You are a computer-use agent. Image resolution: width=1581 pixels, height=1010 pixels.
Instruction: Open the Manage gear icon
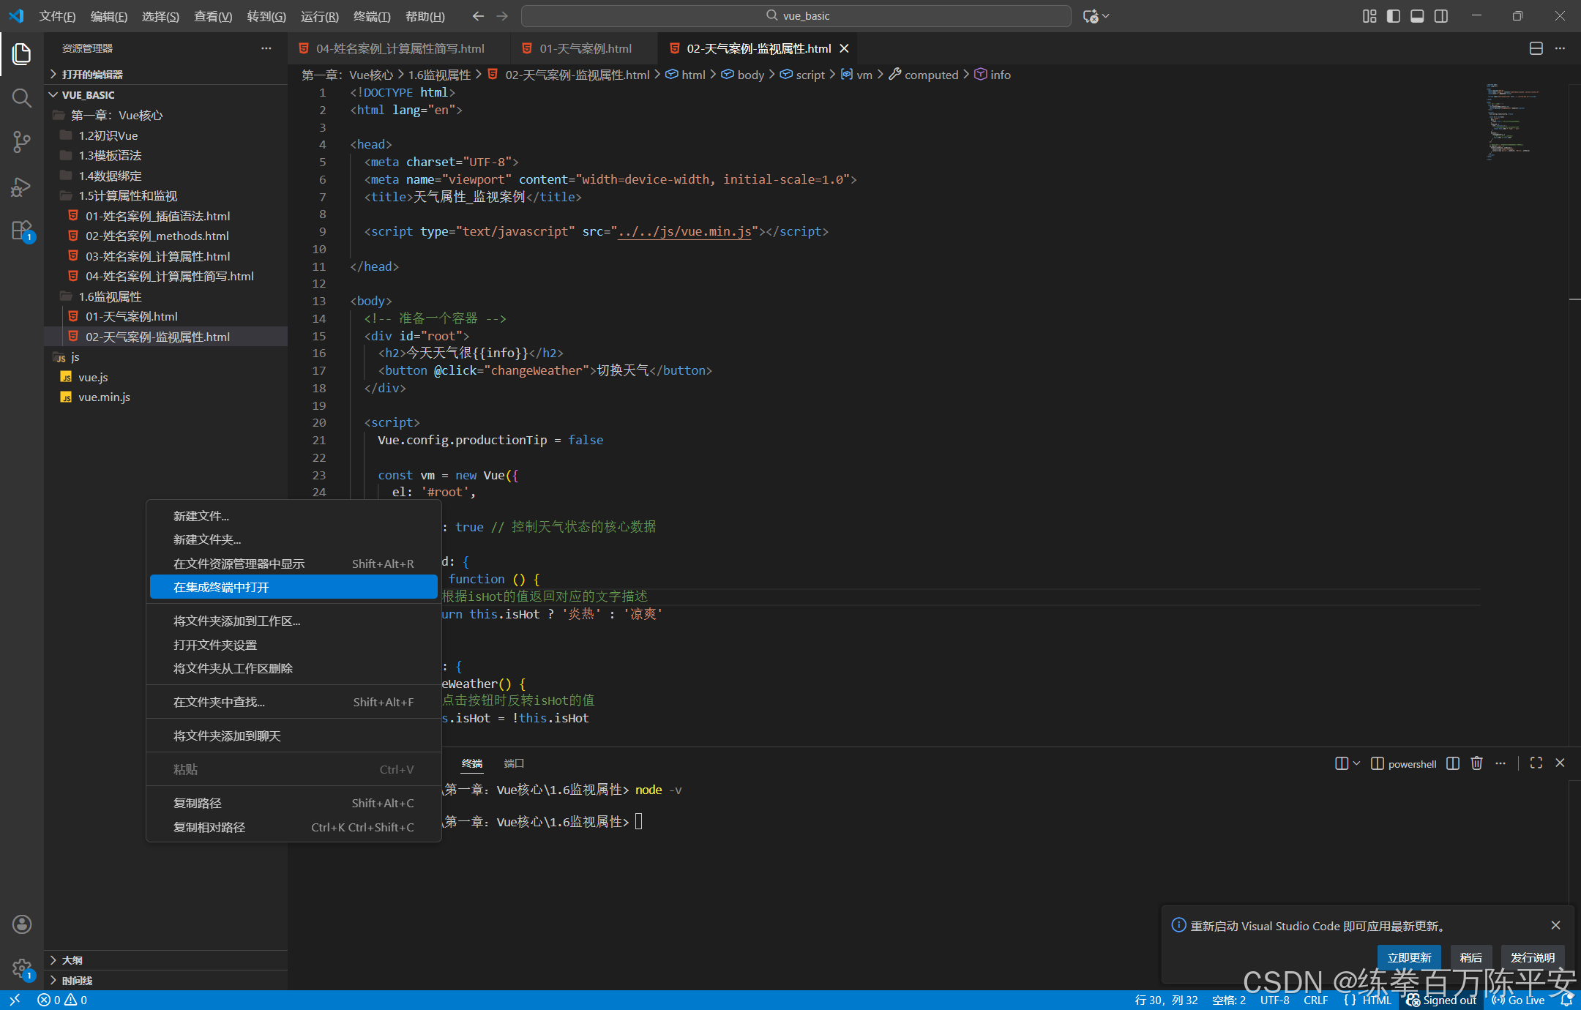21,968
